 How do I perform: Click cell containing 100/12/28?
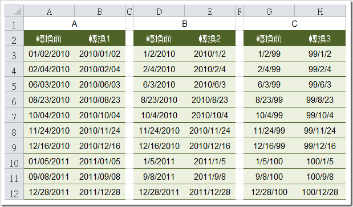coord(320,192)
